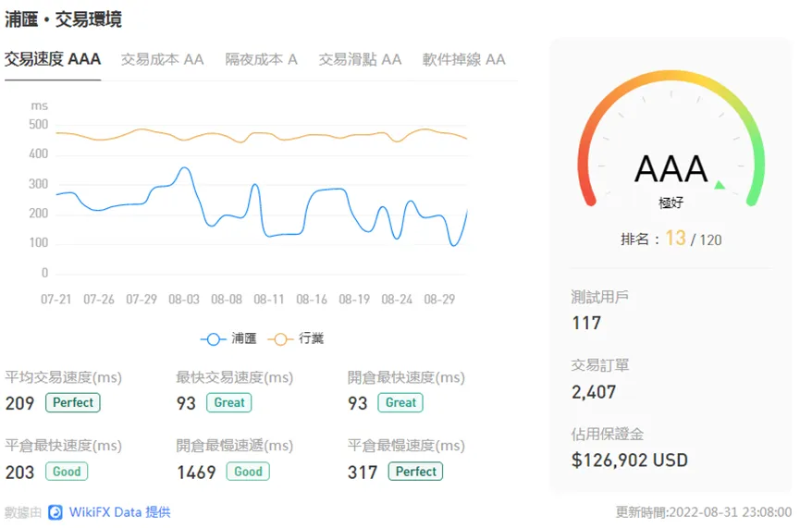Image resolution: width=800 pixels, height=528 pixels.
Task: Switch to the 交易滑點 AA tab
Action: (360, 60)
